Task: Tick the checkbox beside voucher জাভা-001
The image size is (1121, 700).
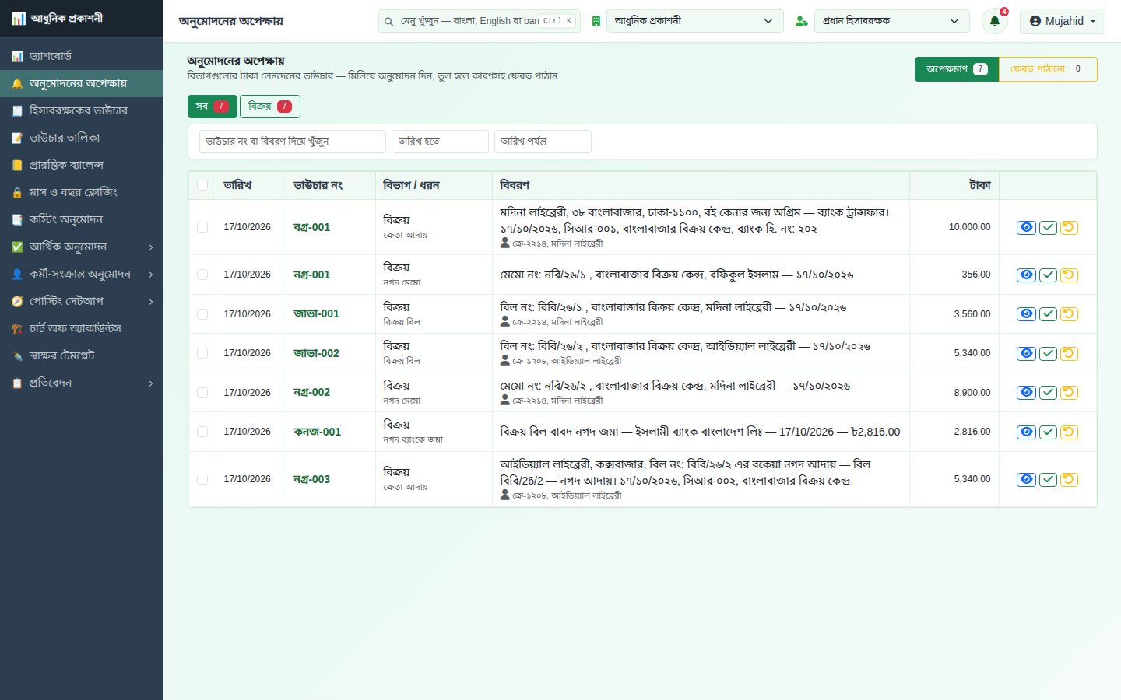Action: (202, 314)
